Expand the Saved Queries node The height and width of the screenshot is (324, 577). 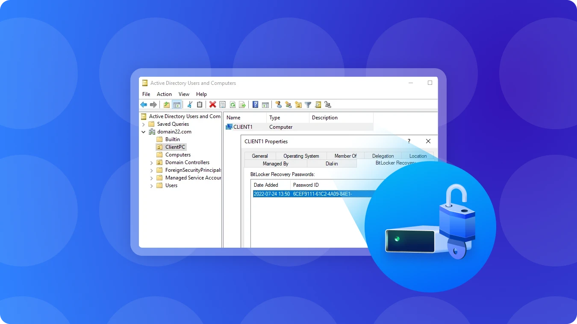click(x=144, y=124)
